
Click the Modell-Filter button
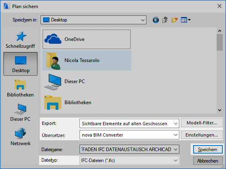click(202, 123)
